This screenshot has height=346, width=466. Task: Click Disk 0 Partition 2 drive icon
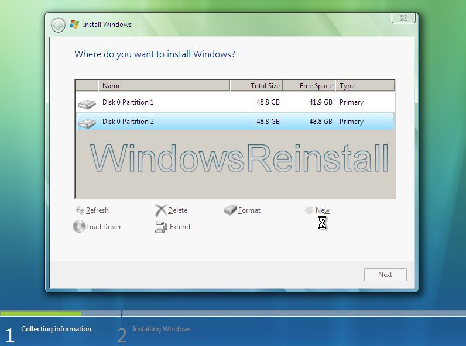click(87, 123)
